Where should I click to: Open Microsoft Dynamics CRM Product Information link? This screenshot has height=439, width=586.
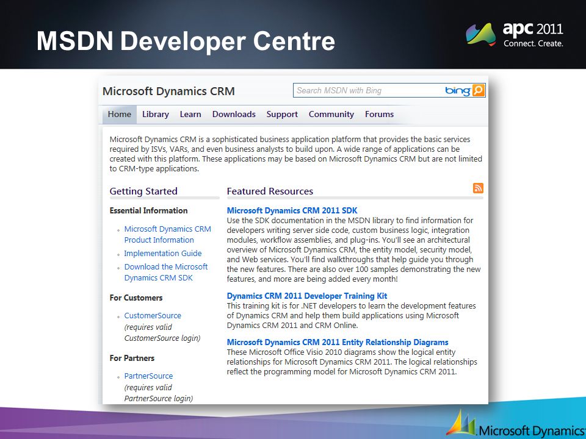[x=167, y=234]
